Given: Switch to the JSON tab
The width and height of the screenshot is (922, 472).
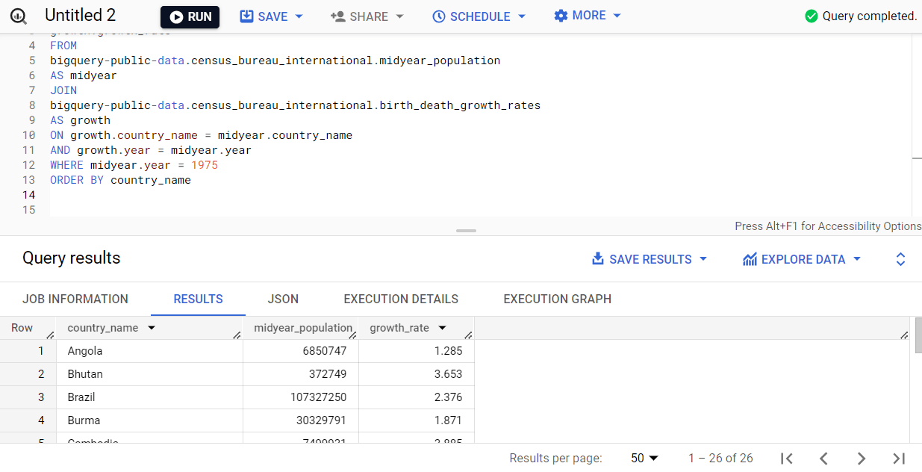Looking at the screenshot, I should (x=283, y=299).
